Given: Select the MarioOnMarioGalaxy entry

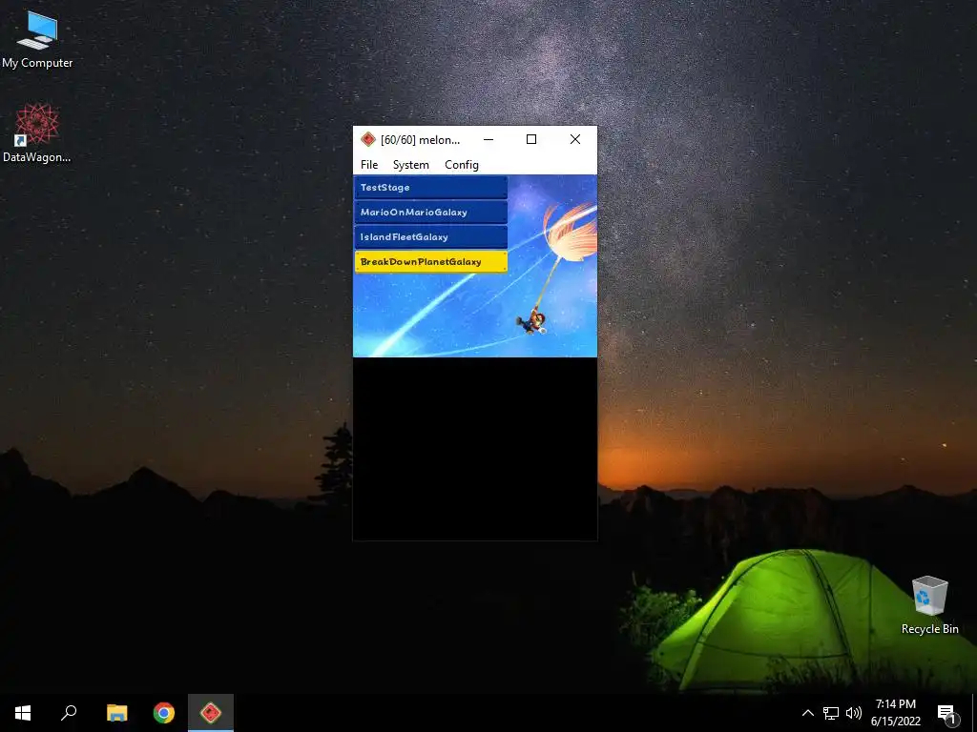Looking at the screenshot, I should 430,213.
